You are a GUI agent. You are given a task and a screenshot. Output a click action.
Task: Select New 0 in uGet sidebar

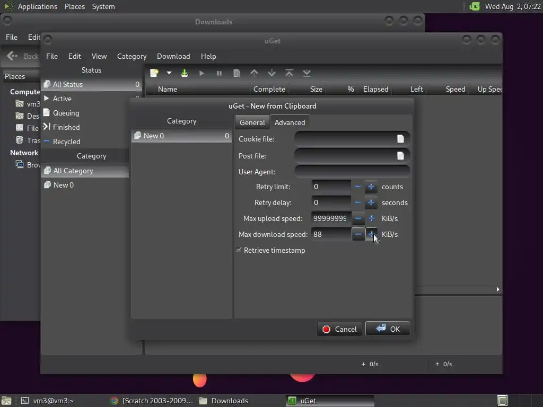[x=85, y=185]
